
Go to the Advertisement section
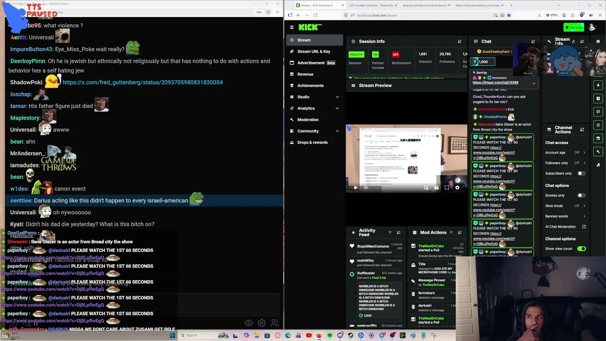pyautogui.click(x=314, y=63)
